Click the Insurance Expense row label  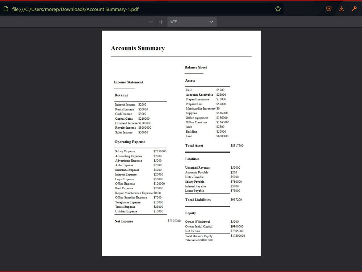[x=127, y=170]
